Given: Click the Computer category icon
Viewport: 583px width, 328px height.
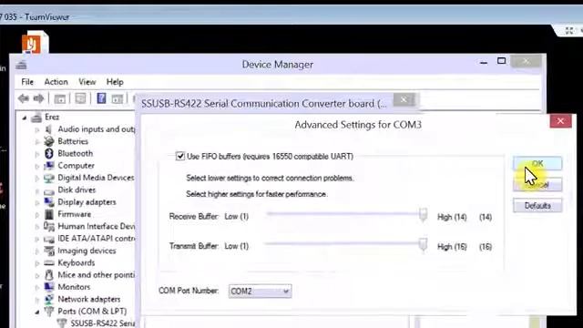Looking at the screenshot, I should point(48,166).
